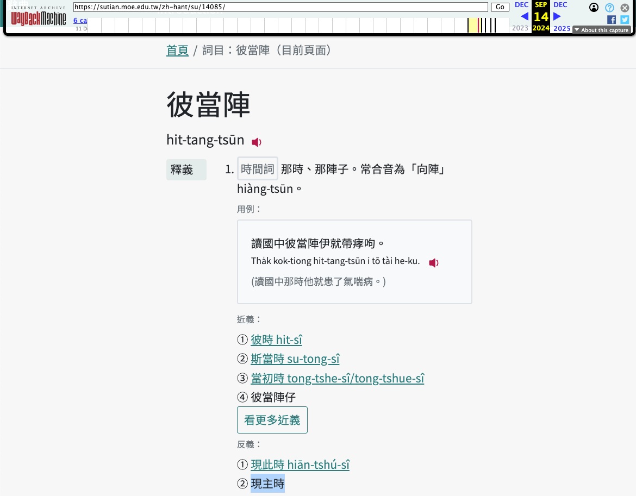Click 看更多近義 to see more synonyms
Image resolution: width=636 pixels, height=496 pixels.
click(272, 419)
